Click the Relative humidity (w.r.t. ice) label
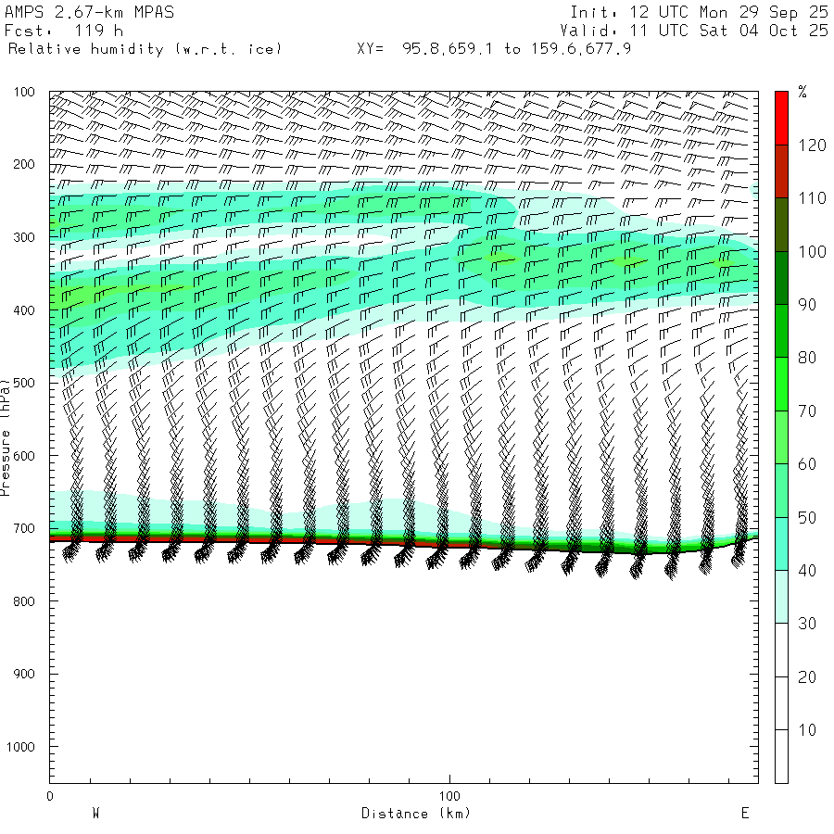This screenshot has height=834, width=834. (x=144, y=48)
